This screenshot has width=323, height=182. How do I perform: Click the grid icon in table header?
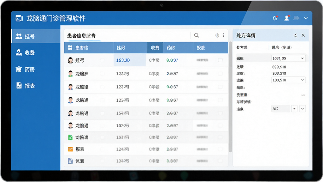point(70,48)
